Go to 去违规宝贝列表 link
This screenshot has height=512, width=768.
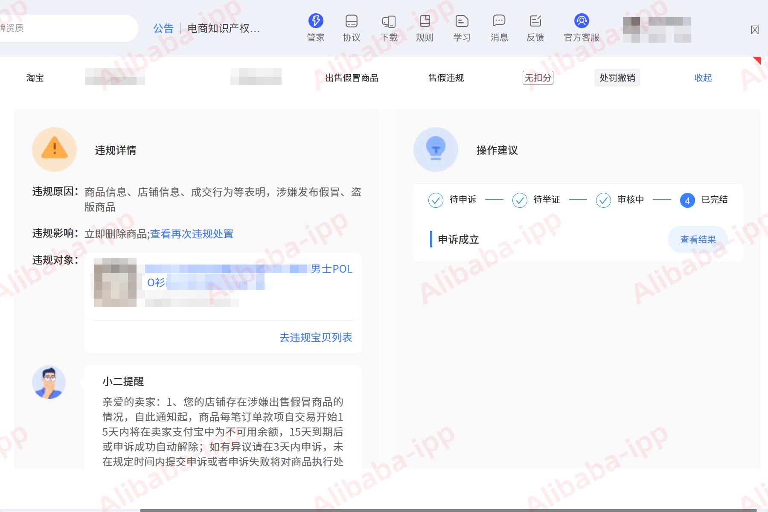[316, 337]
